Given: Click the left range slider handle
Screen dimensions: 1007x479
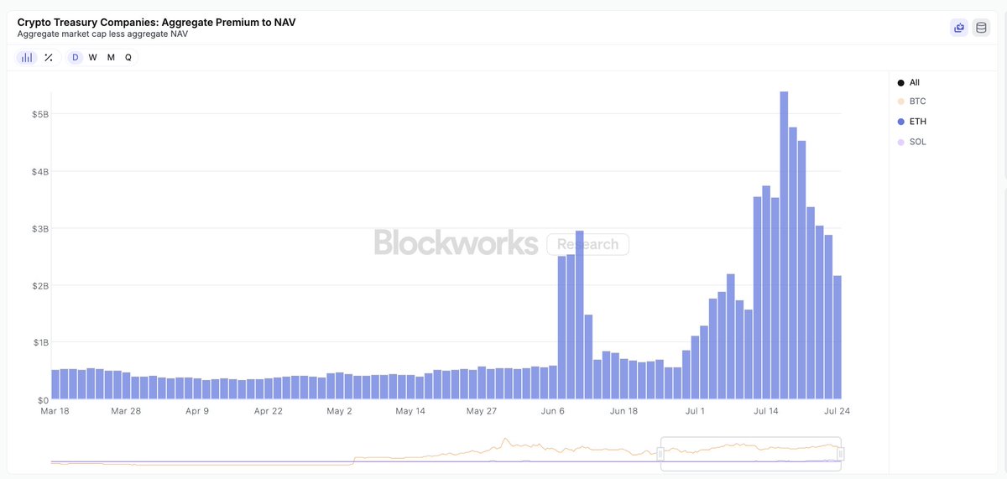Looking at the screenshot, I should (x=660, y=454).
